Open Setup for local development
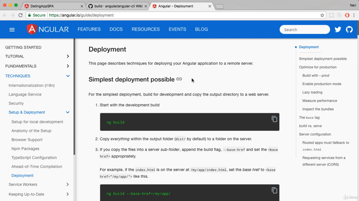Screen dimensions: 359x201 37,122
